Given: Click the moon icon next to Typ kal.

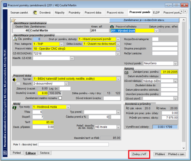Looking at the screenshot, I should [14, 80].
